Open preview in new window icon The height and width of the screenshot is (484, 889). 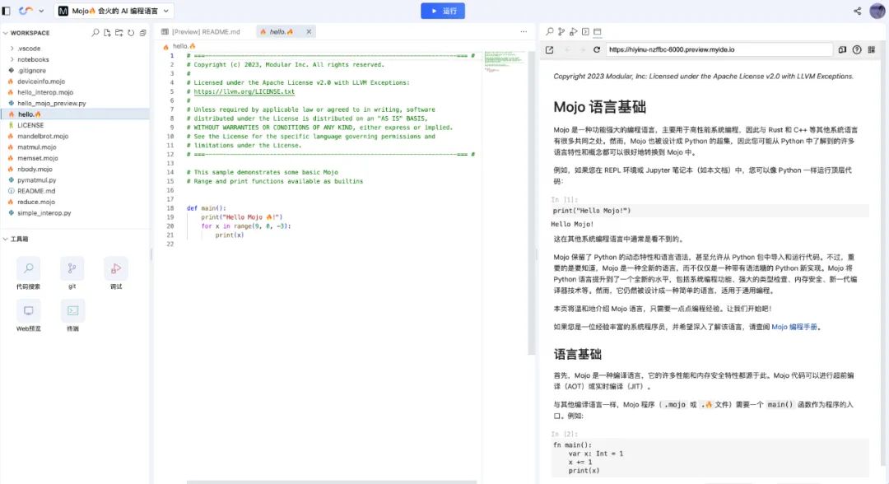549,50
